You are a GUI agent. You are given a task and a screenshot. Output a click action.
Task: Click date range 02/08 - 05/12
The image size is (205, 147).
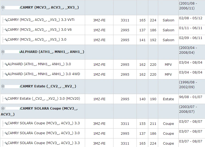coord(191,18)
